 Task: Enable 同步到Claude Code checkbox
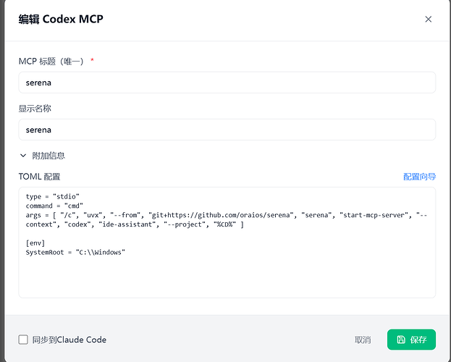tap(23, 340)
